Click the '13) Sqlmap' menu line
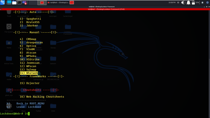210x118 pixels. click(28, 70)
